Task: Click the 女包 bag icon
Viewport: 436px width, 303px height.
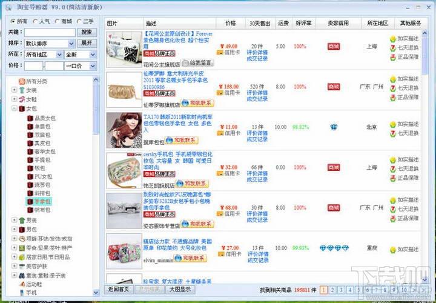Action: (x=22, y=108)
